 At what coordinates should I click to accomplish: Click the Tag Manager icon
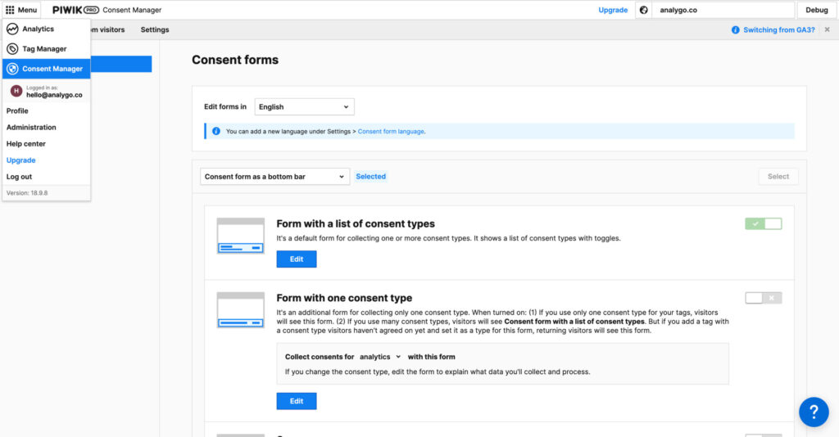pyautogui.click(x=12, y=48)
